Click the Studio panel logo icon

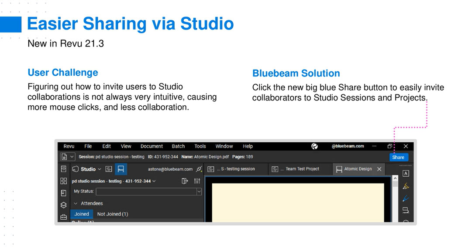click(x=76, y=169)
